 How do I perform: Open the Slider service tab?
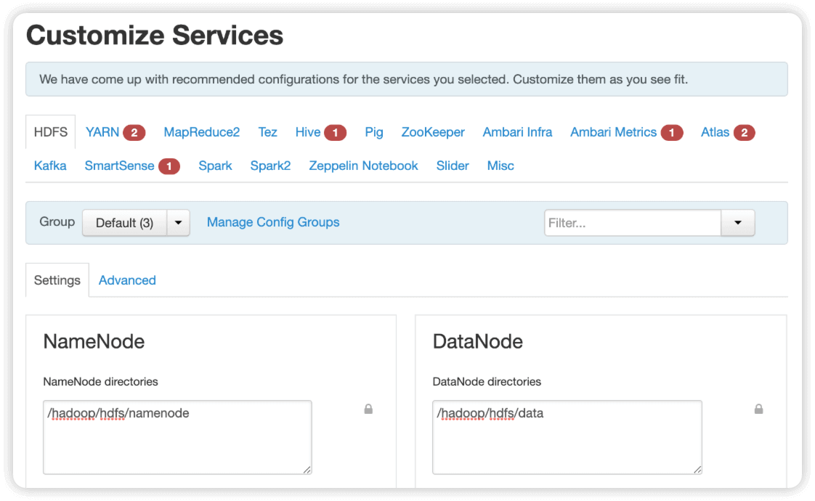[x=453, y=166]
